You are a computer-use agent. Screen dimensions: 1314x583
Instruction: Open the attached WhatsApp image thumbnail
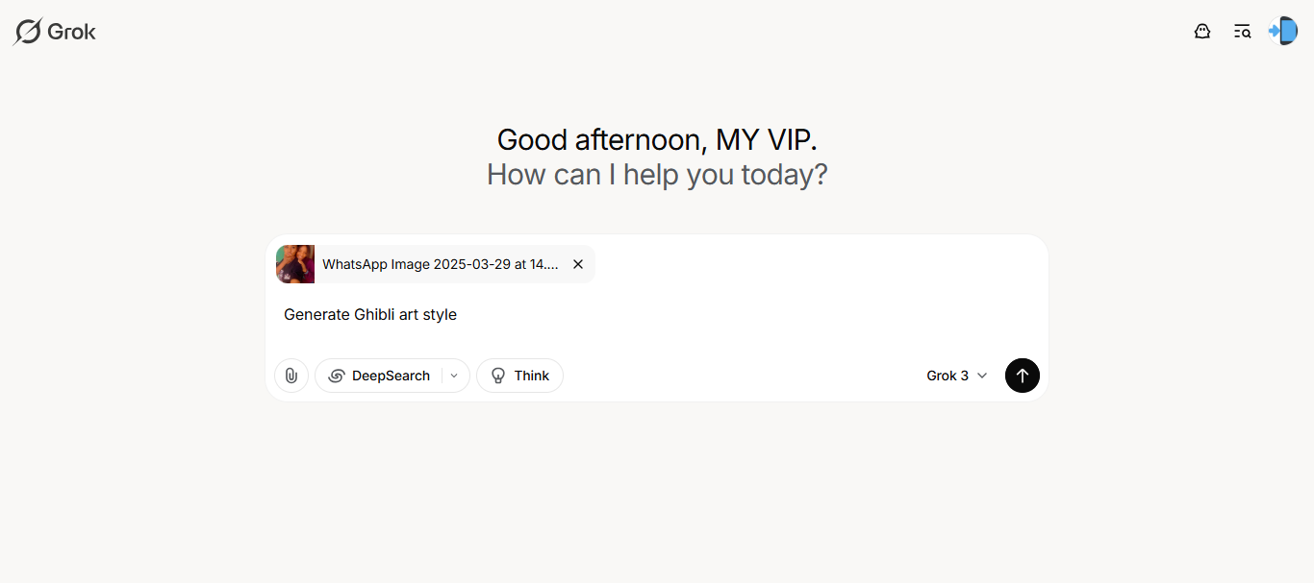295,264
